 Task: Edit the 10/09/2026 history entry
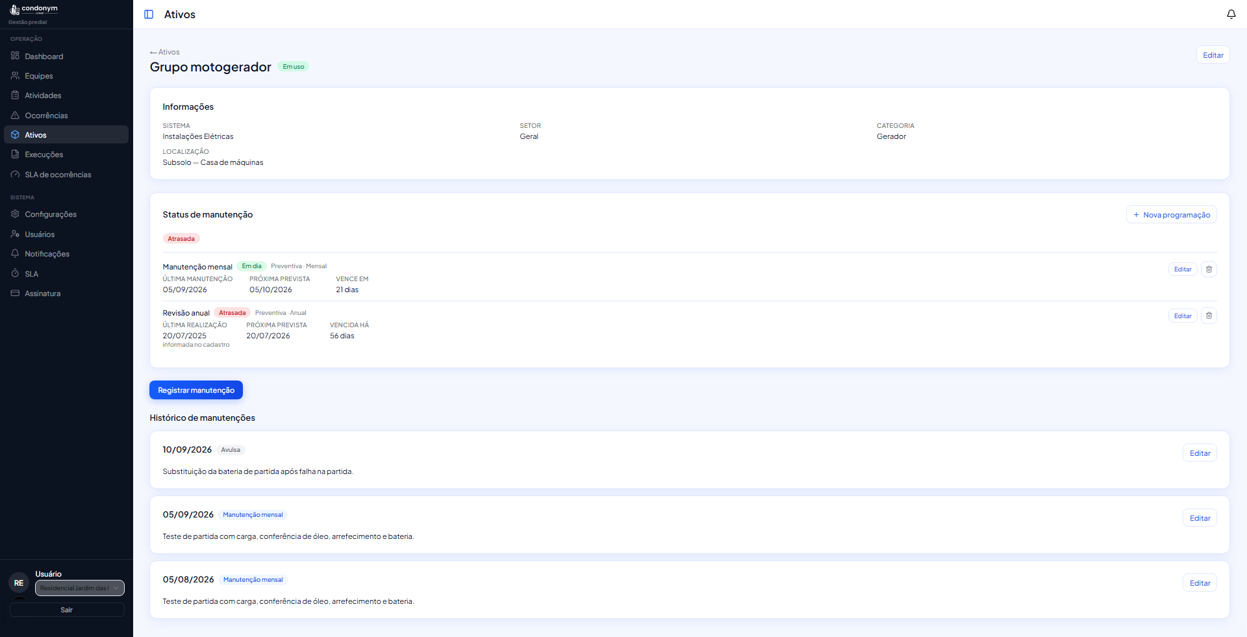pos(1200,453)
